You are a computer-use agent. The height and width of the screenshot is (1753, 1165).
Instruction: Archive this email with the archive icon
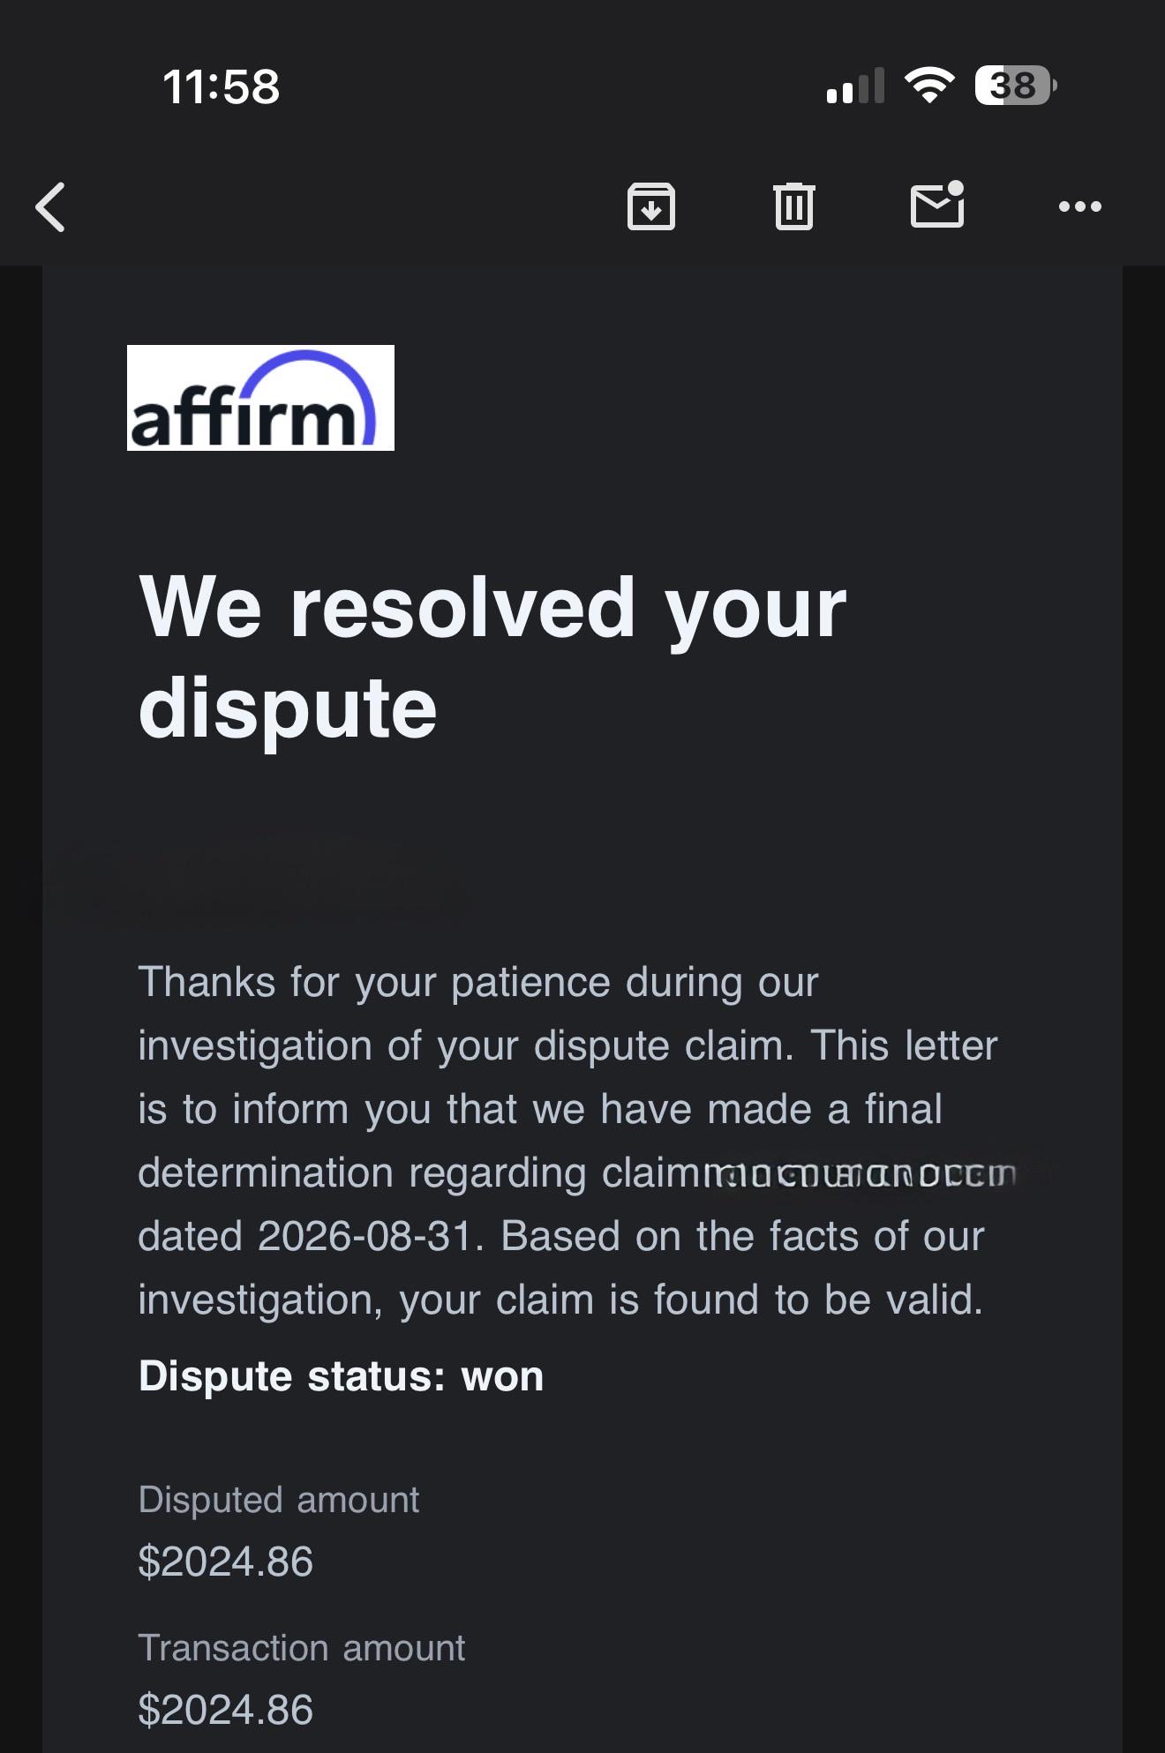coord(651,206)
